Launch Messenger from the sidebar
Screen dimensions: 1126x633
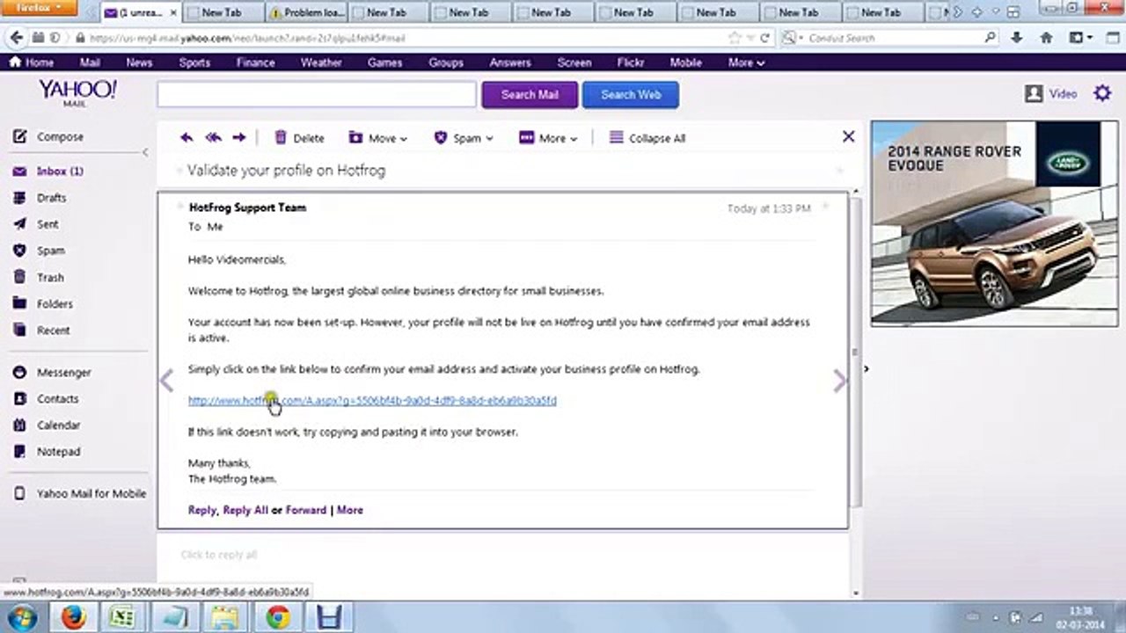(x=52, y=373)
